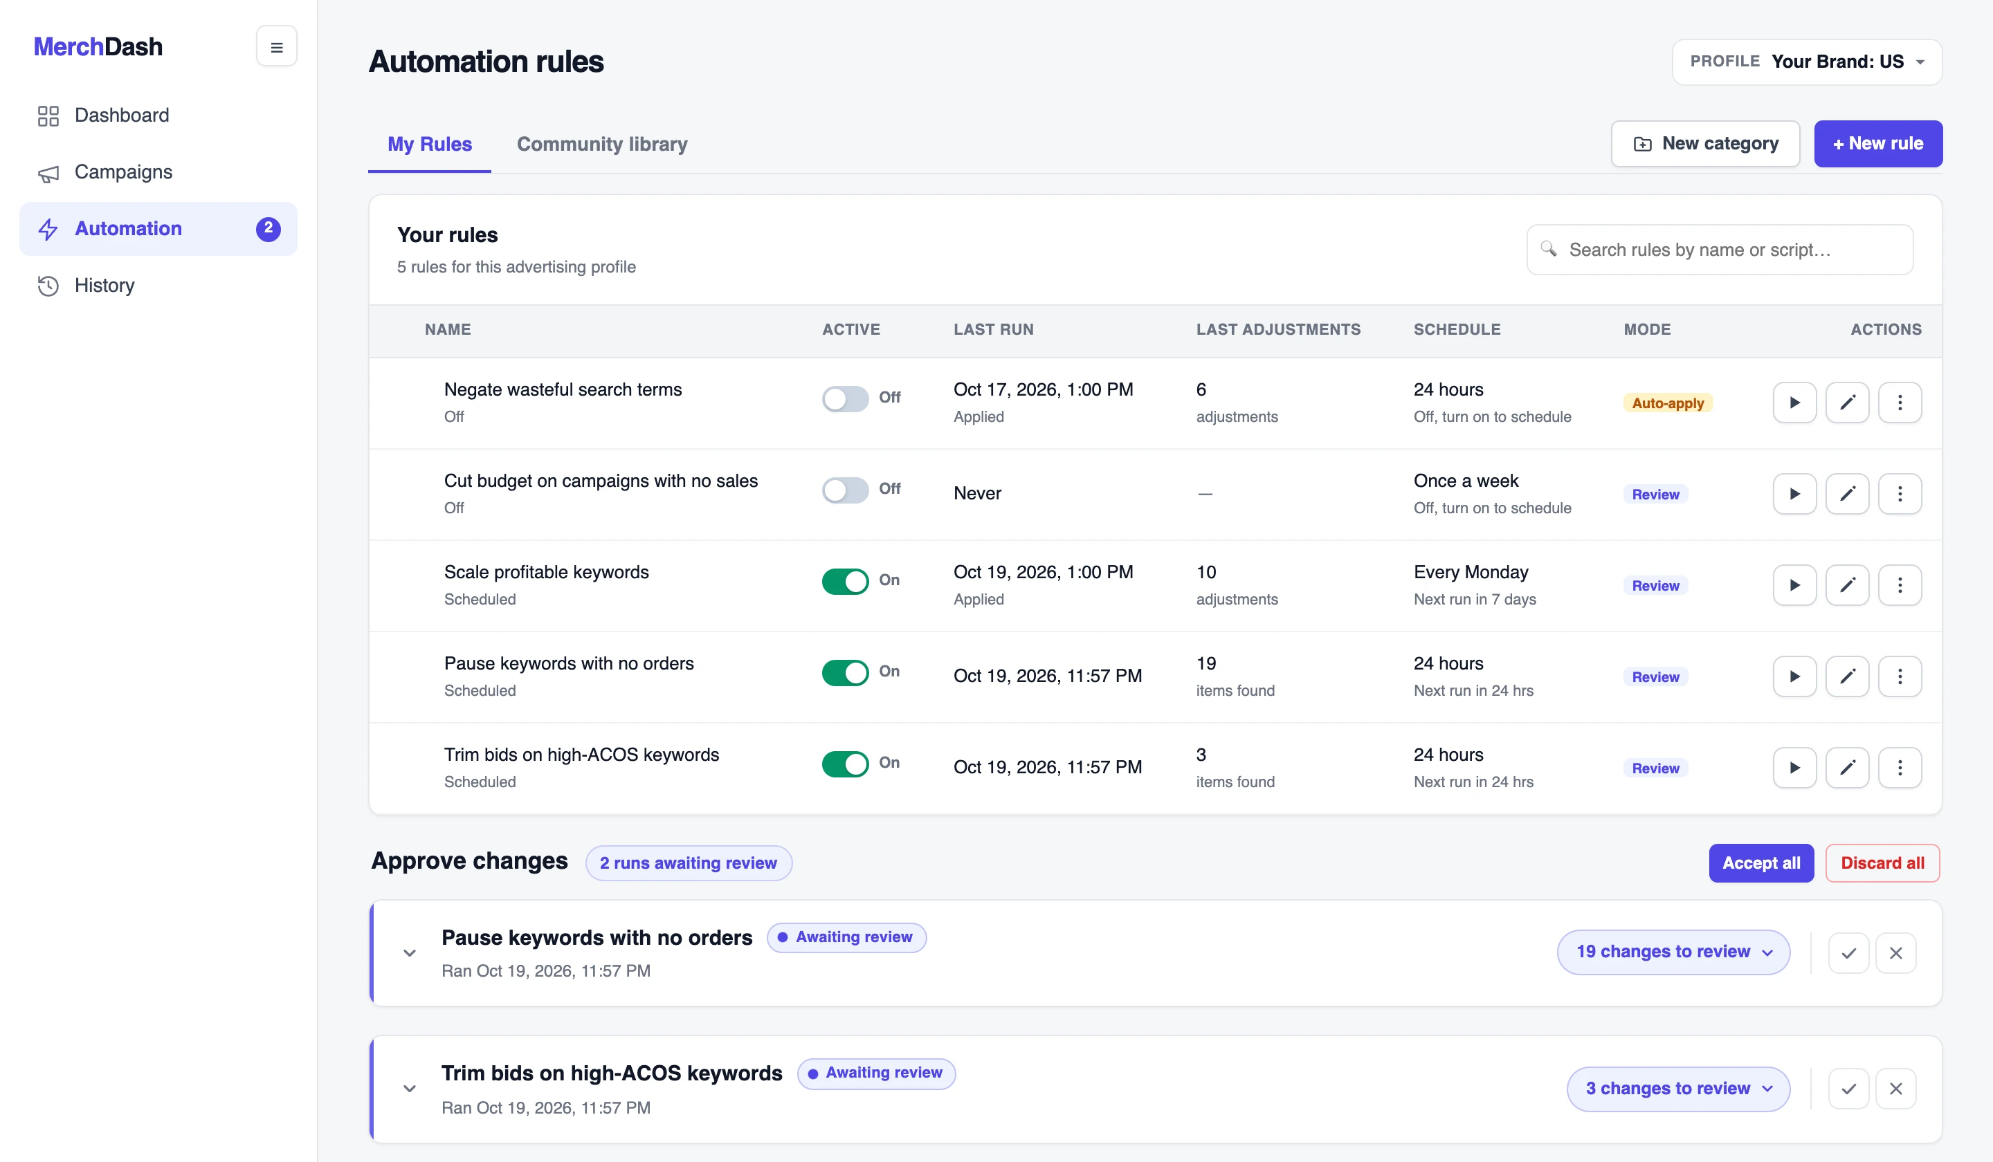Go to Campaigns in the sidebar
The image size is (1993, 1162).
(158, 172)
